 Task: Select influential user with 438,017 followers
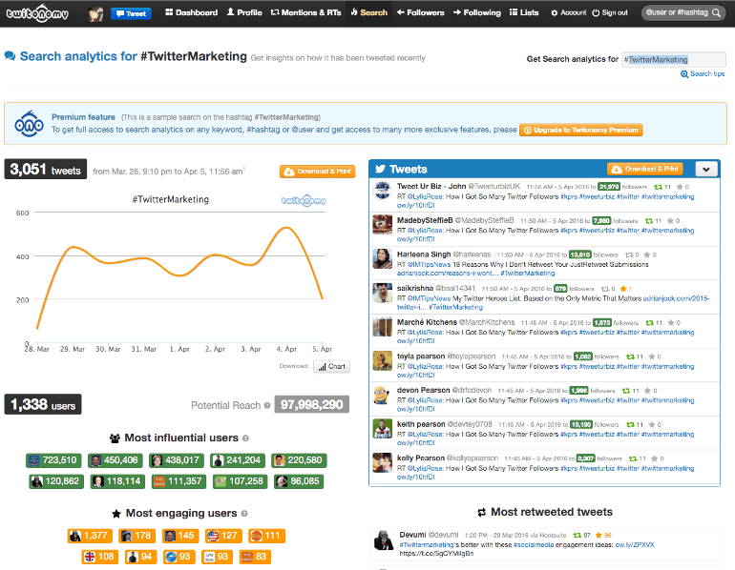177,460
